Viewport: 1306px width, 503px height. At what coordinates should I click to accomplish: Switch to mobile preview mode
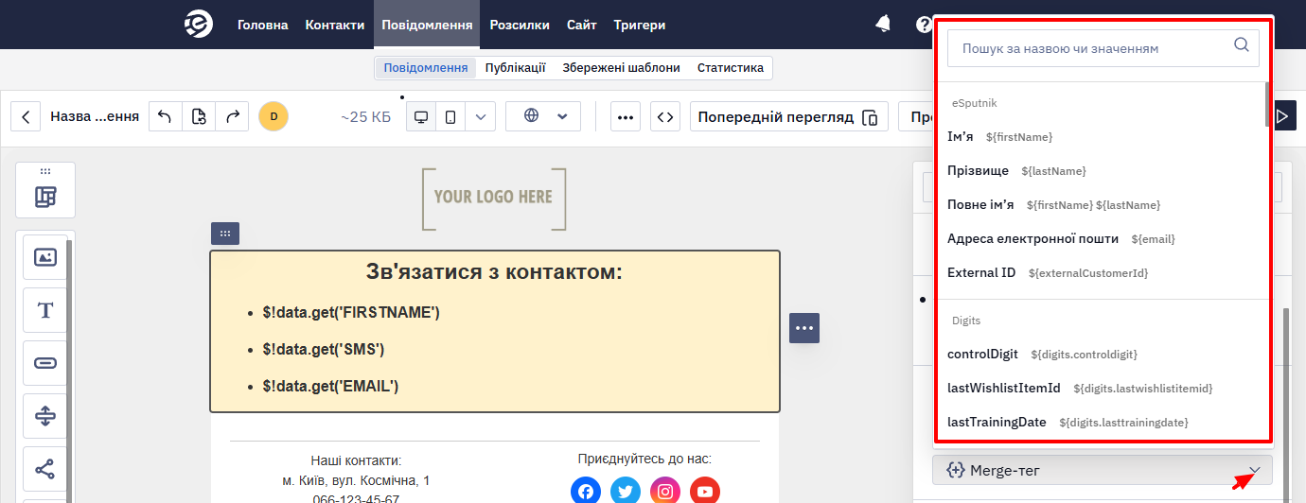point(450,117)
